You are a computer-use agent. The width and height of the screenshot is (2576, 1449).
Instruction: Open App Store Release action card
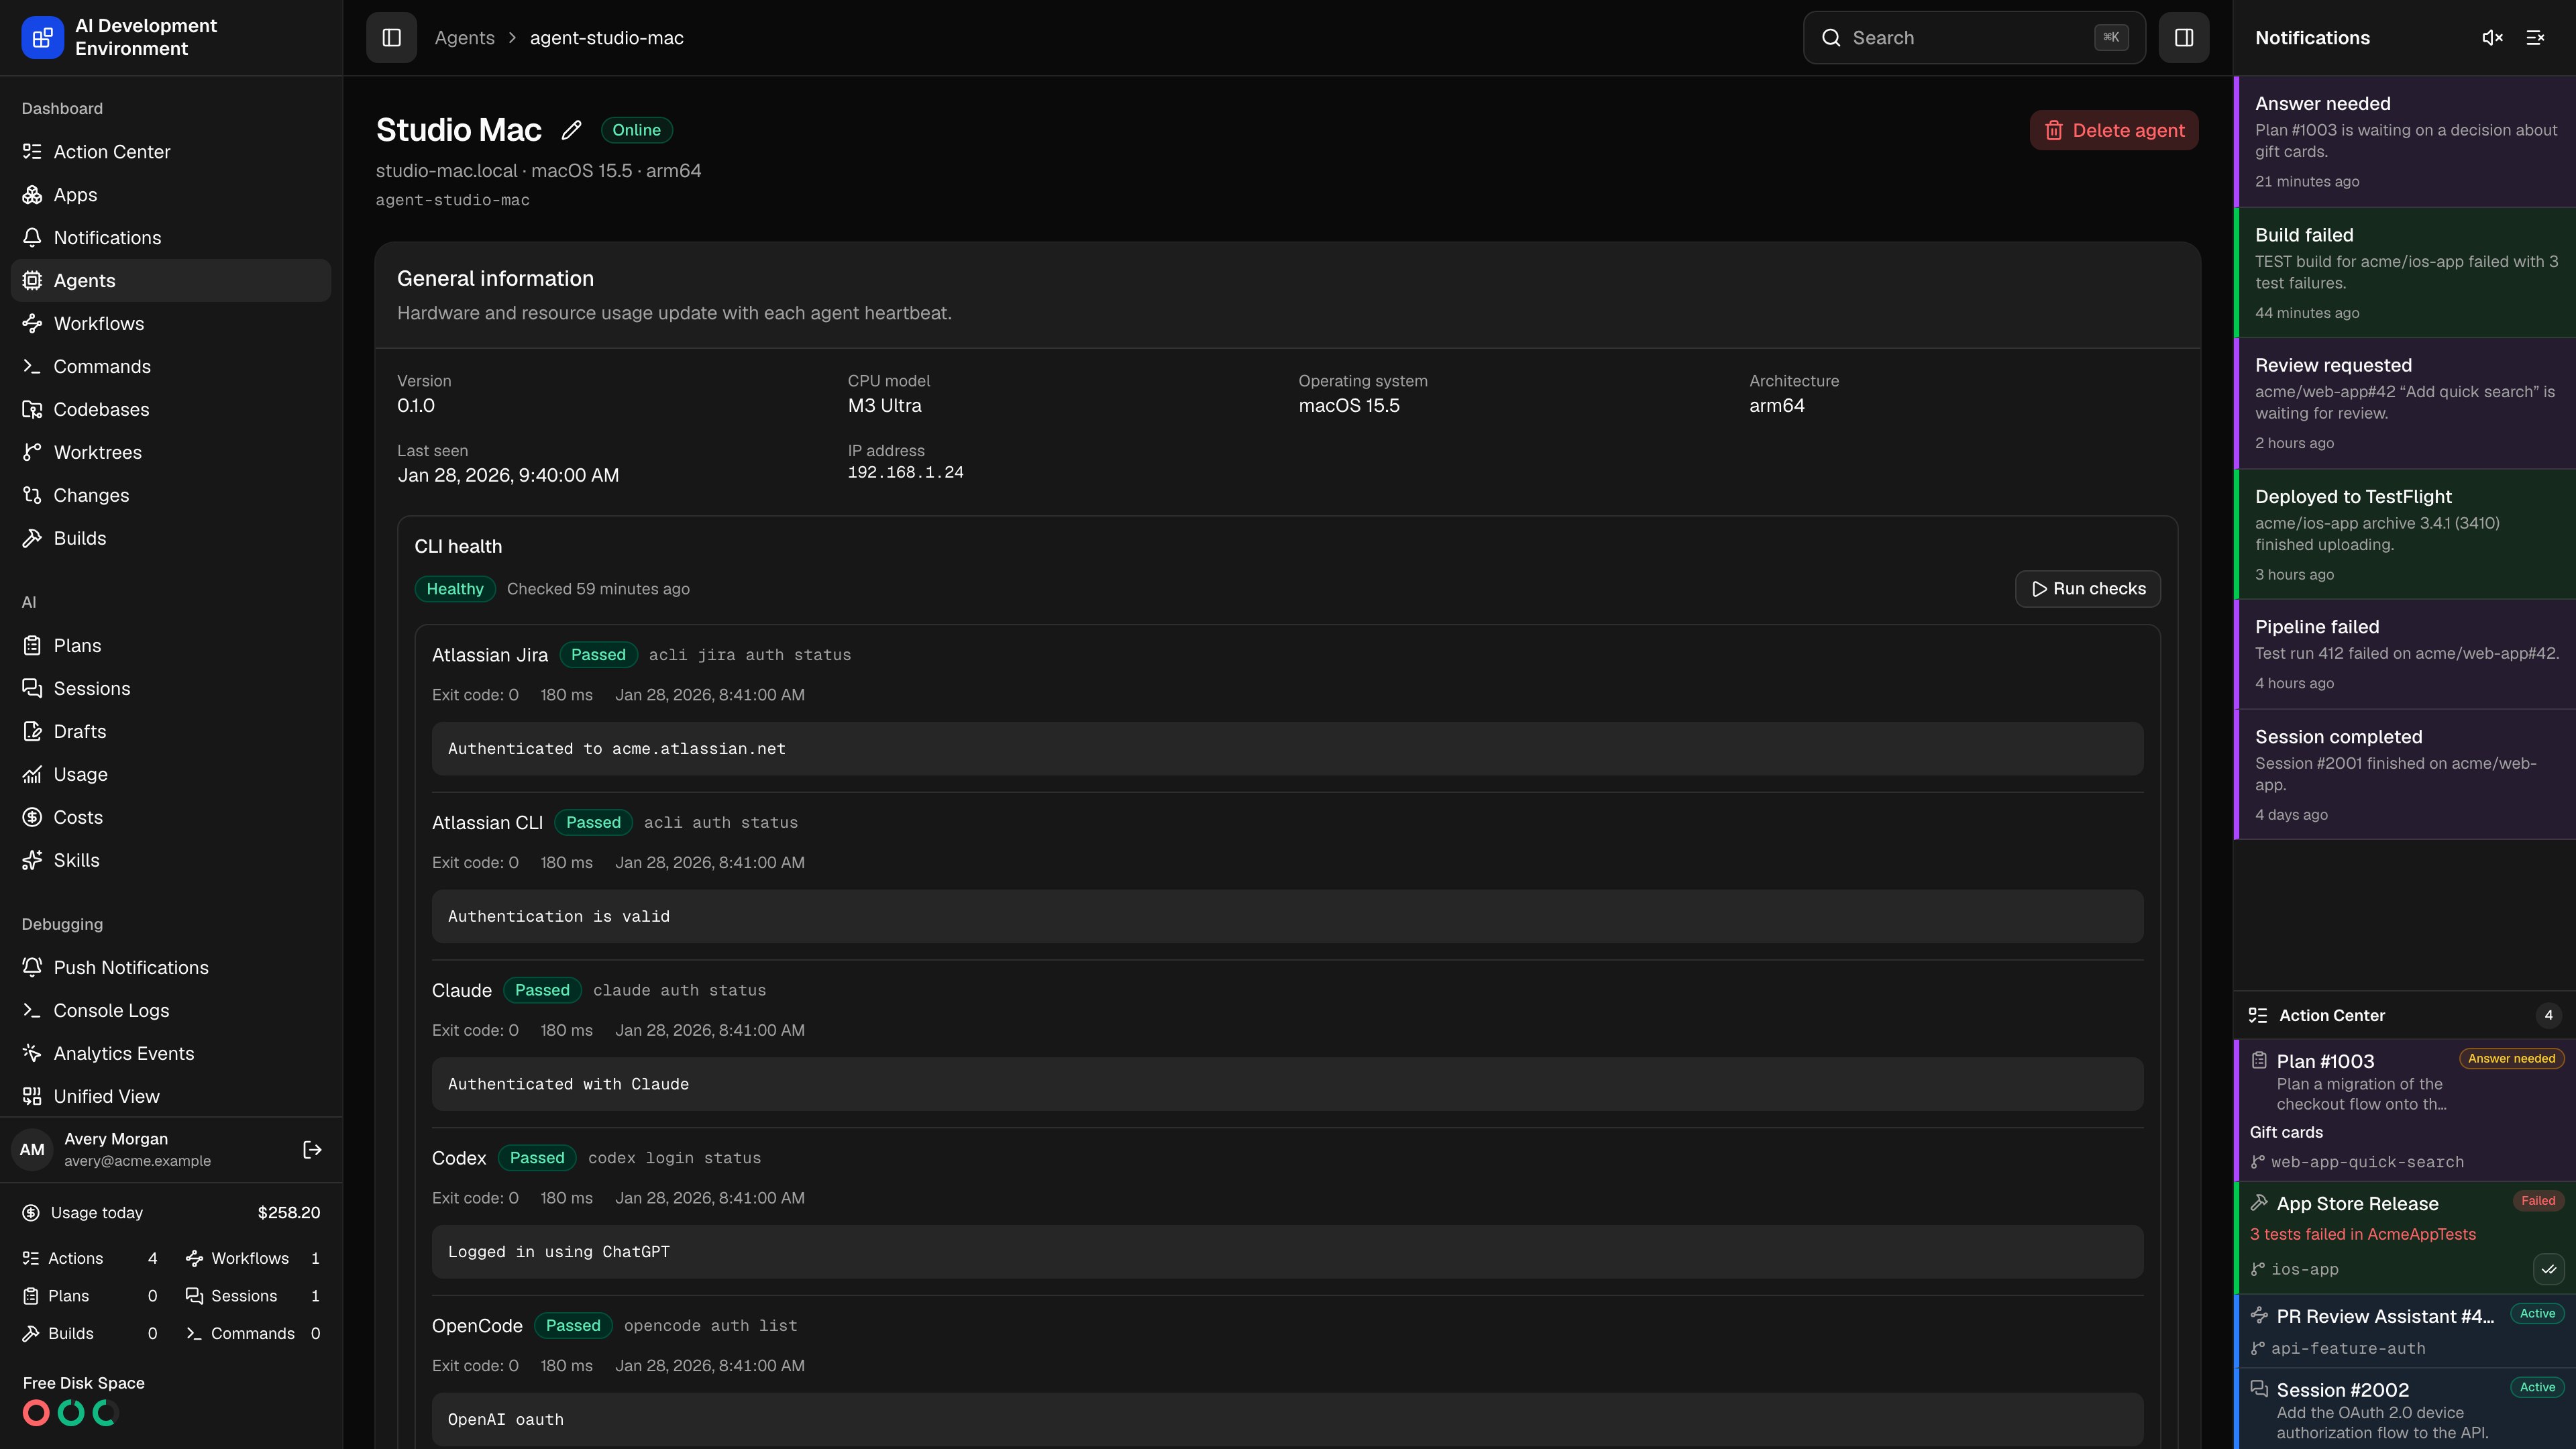coord(2405,1237)
